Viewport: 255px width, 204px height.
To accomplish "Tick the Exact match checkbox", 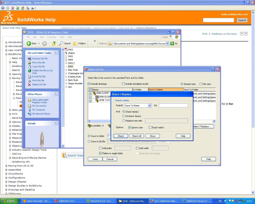I will tap(150, 127).
